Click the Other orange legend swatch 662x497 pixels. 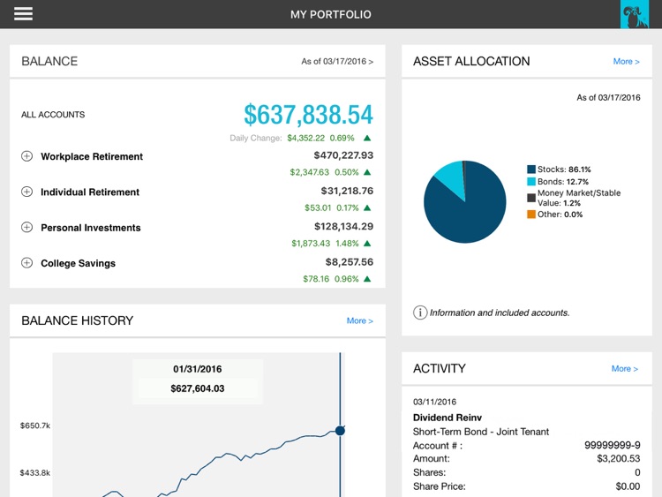click(x=531, y=215)
